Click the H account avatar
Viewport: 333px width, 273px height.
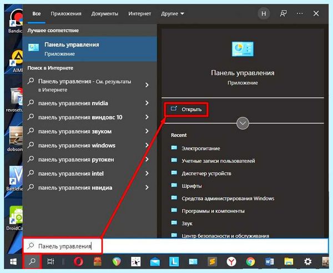pos(264,13)
